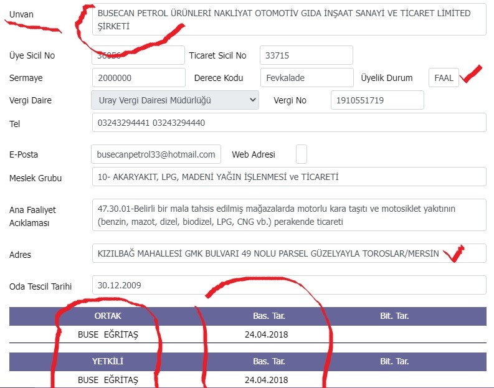Focus the Tel phone numbers field

289,123
